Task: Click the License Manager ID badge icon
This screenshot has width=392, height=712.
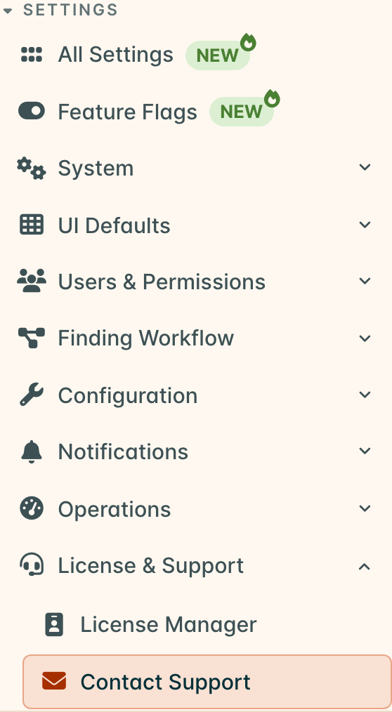Action: (54, 624)
